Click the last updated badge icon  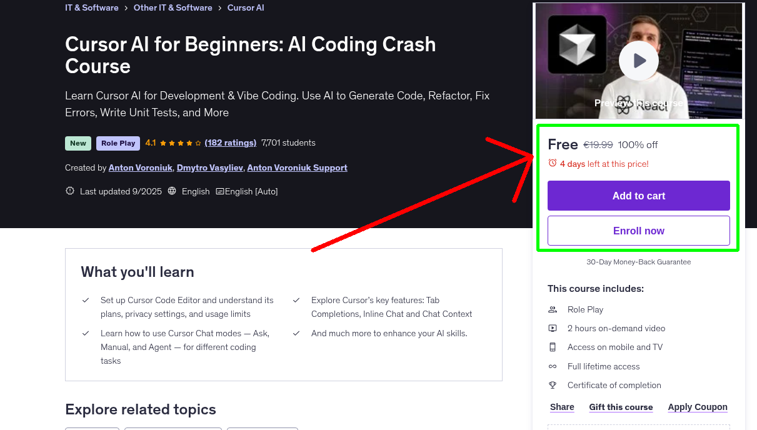pyautogui.click(x=70, y=191)
